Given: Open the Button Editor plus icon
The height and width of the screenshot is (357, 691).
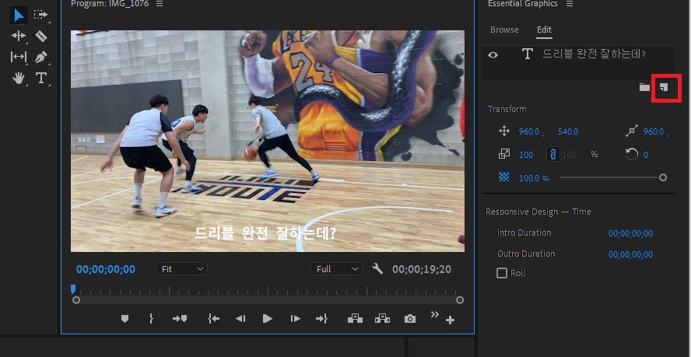Looking at the screenshot, I should (x=450, y=320).
